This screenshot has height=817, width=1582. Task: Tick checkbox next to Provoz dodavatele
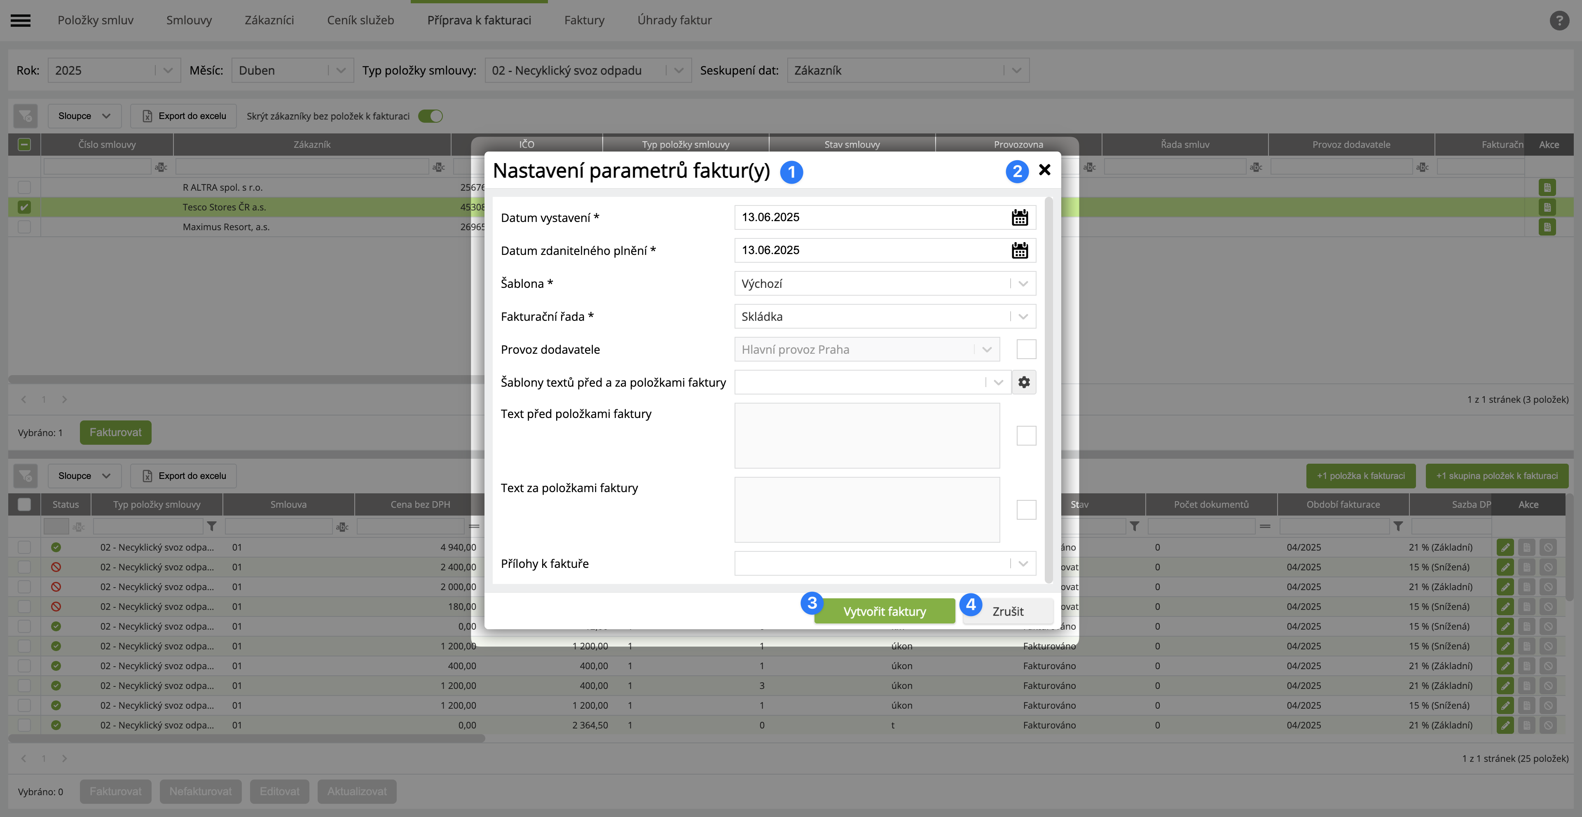[x=1026, y=349]
